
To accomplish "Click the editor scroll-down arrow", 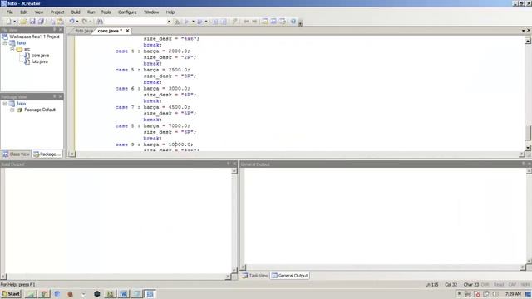I will coord(528,148).
